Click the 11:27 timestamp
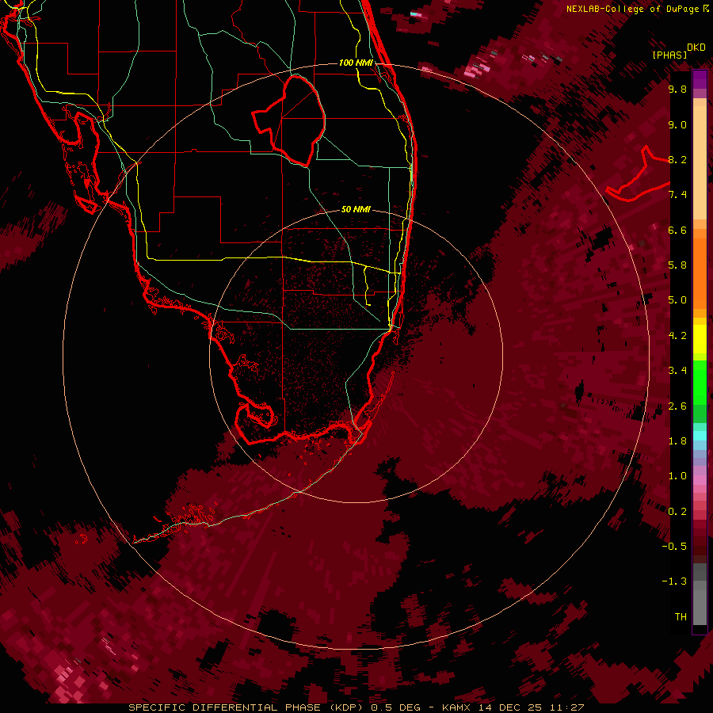Image resolution: width=713 pixels, height=713 pixels. (566, 707)
